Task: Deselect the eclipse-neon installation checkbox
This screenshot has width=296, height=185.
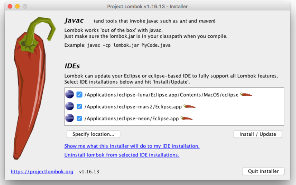Action: pyautogui.click(x=79, y=118)
